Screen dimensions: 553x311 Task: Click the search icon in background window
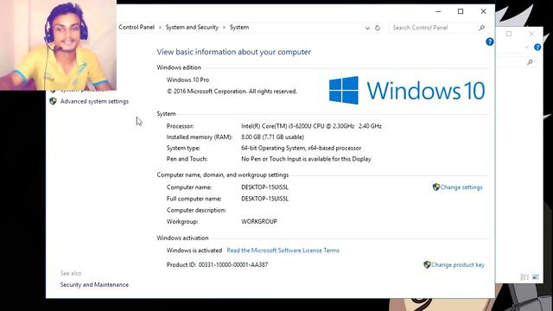point(530,62)
